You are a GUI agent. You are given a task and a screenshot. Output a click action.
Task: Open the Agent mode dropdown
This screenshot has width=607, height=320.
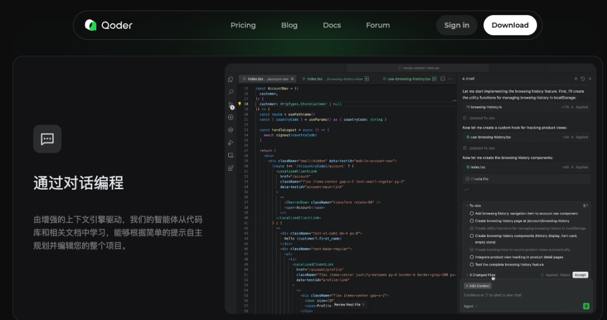point(470,307)
